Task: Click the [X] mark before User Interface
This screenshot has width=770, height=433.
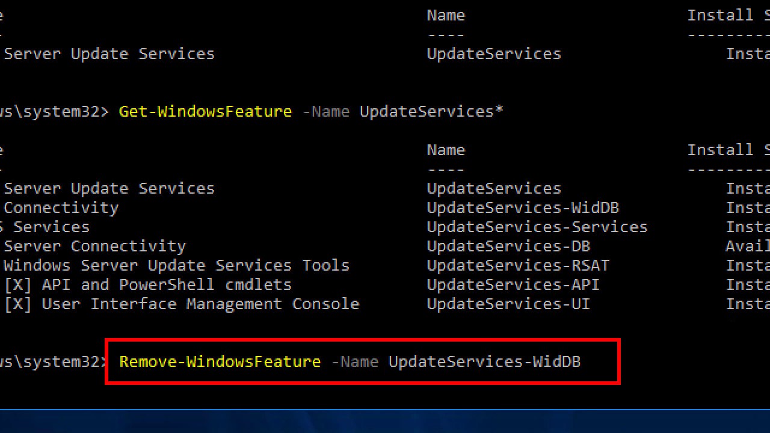Action: tap(18, 304)
